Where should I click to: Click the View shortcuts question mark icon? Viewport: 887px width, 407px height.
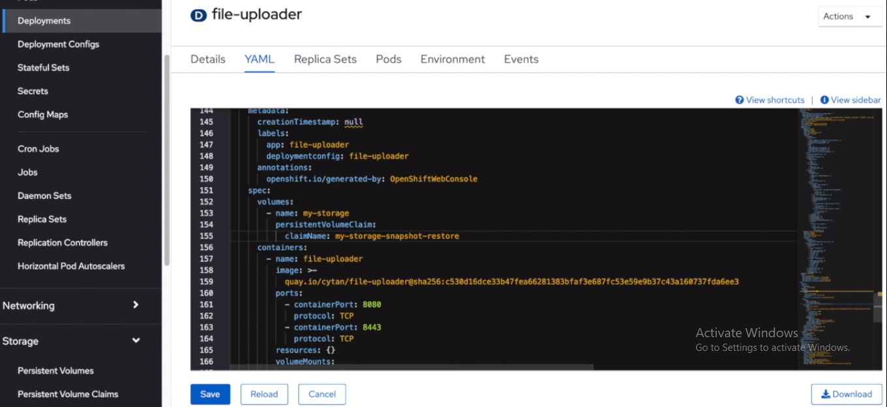point(739,100)
